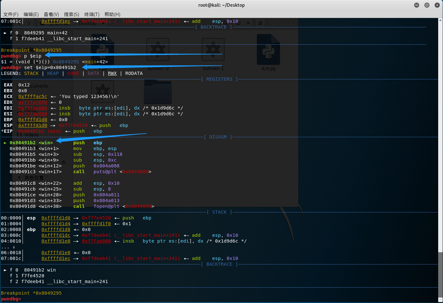
Task: Click the "set $eip=0x80491b2" command line
Action: pos(50,67)
